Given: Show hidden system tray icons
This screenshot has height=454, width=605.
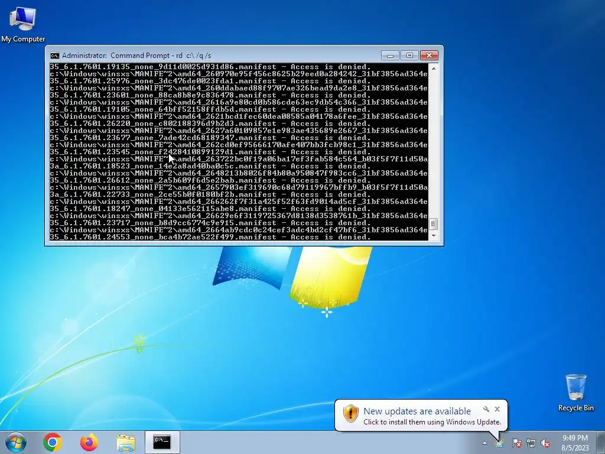Looking at the screenshot, I should [x=484, y=443].
